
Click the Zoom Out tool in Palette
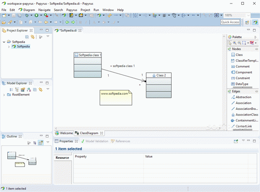pyautogui.click(x=239, y=43)
